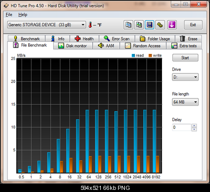Viewport: 210px width, 192px height.
Task: Click the x-axis label 4096
Action: (x=146, y=177)
